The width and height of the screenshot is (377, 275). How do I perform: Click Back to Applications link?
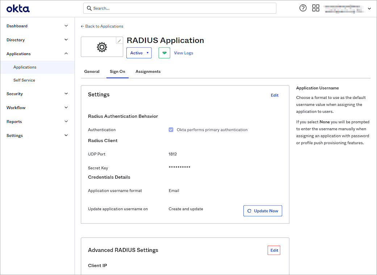102,26
